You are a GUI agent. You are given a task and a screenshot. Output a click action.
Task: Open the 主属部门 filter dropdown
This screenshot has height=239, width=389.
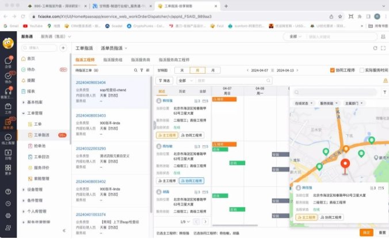(x=354, y=103)
